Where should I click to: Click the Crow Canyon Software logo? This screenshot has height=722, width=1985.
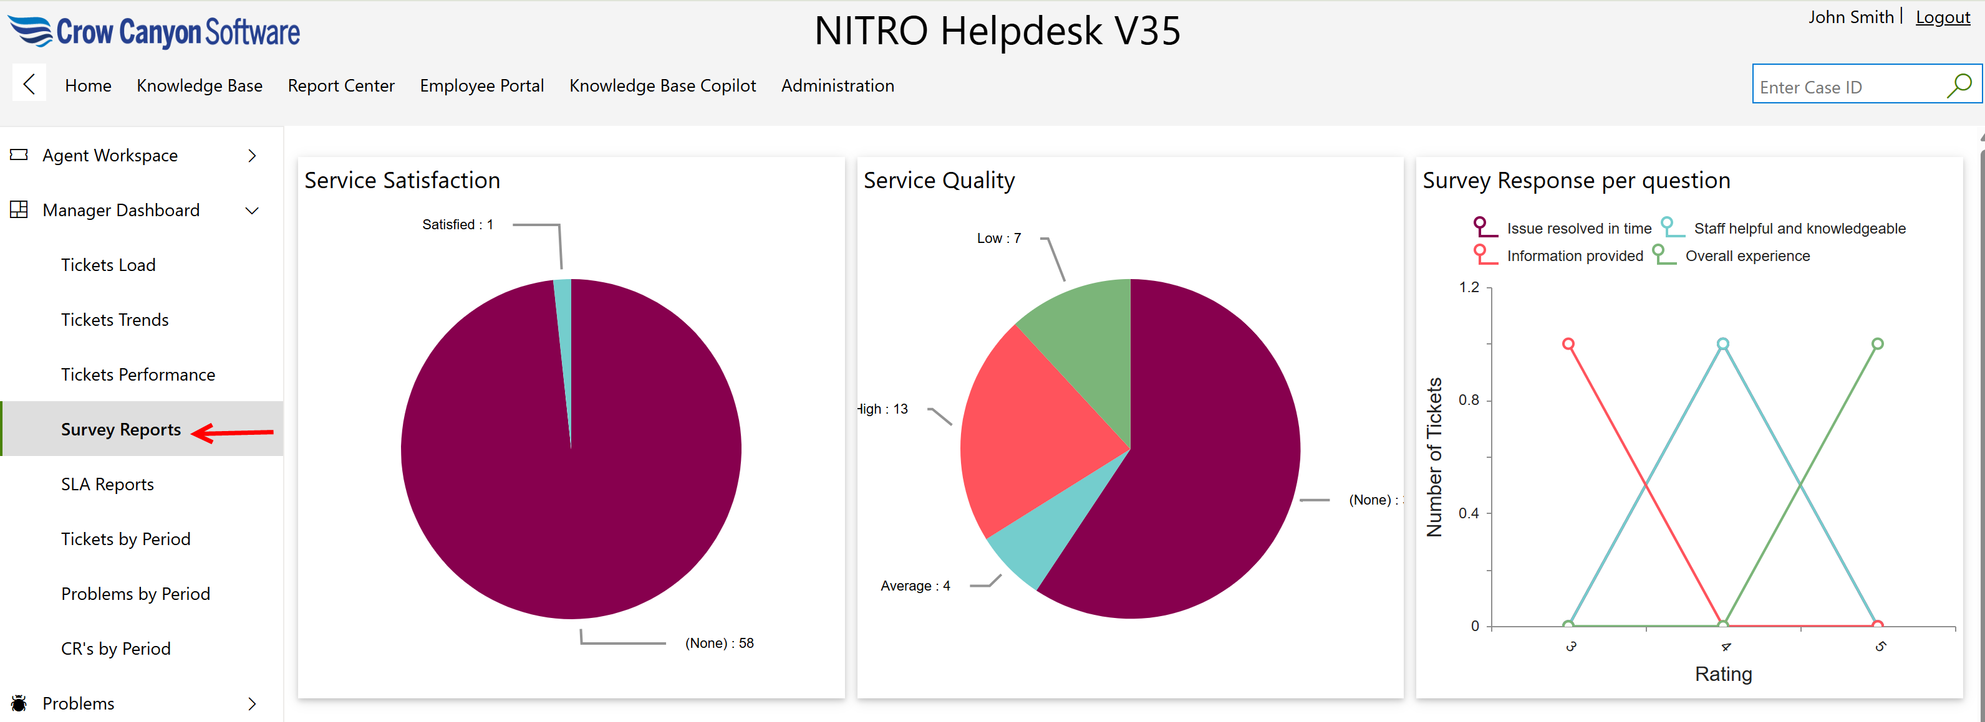[154, 32]
